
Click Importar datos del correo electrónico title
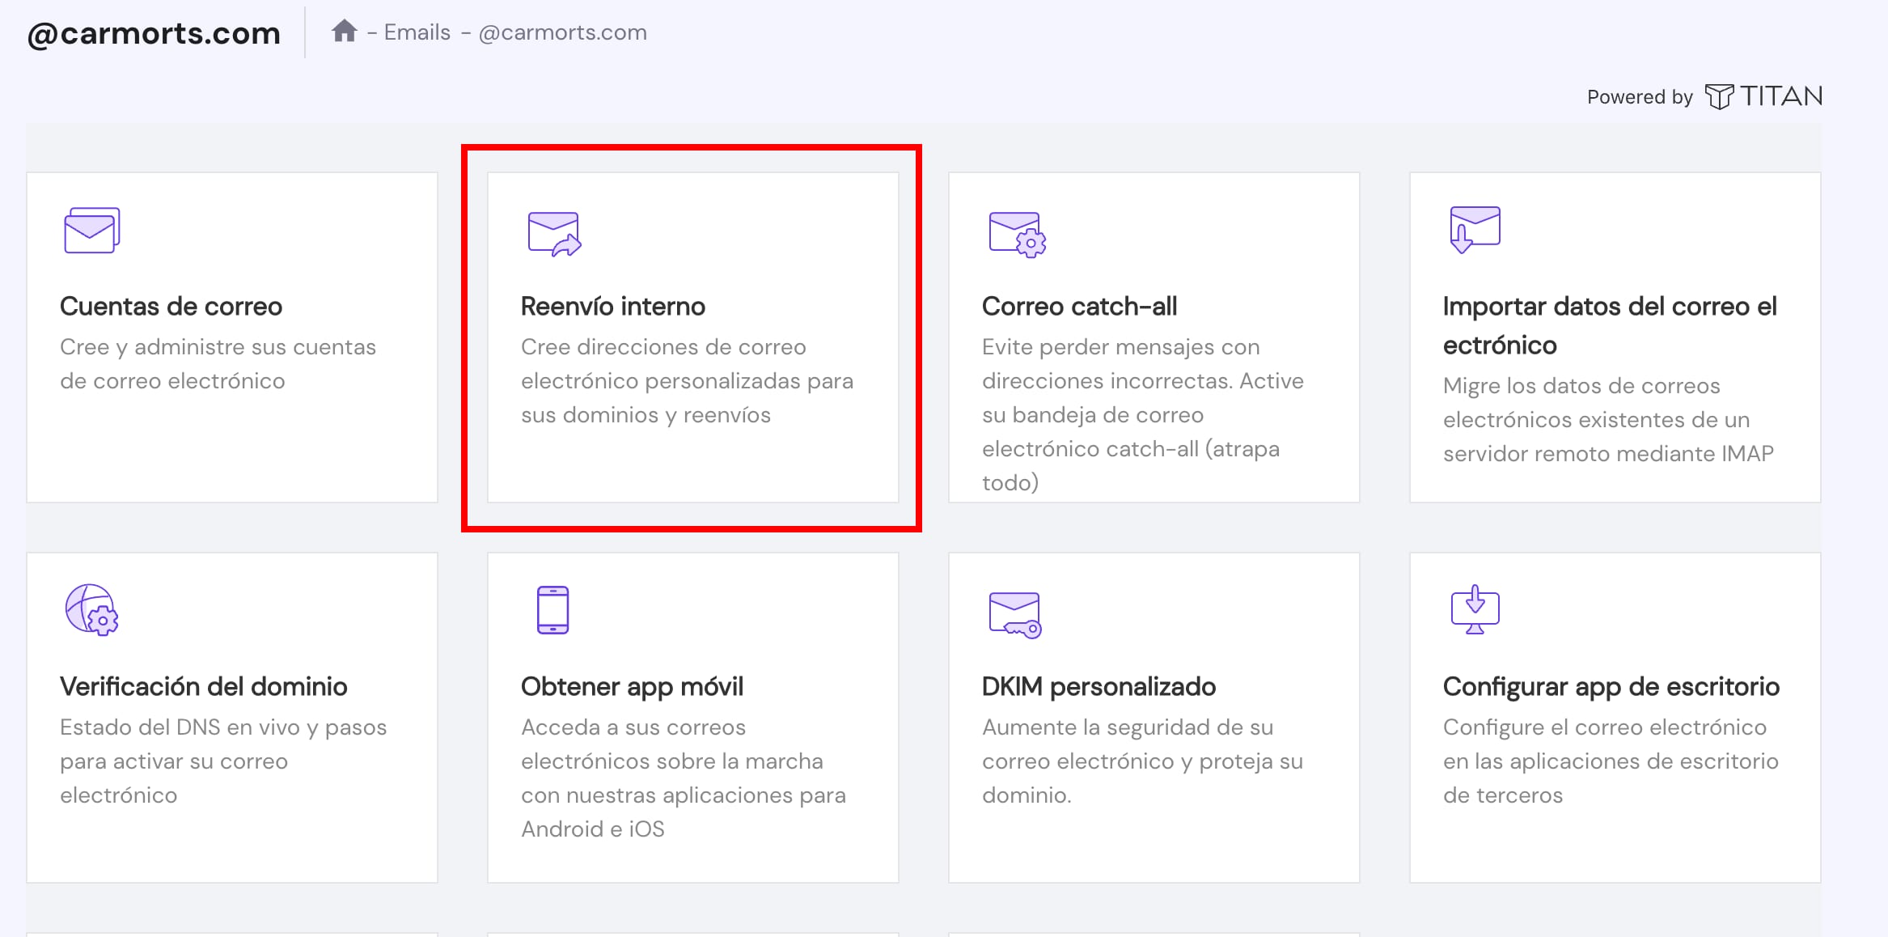pos(1609,324)
